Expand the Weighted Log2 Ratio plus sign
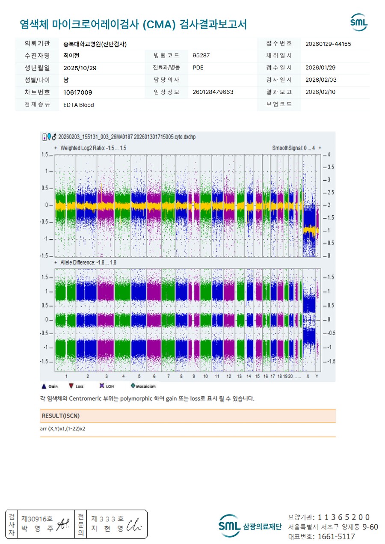The width and height of the screenshot is (385, 544). pyautogui.click(x=56, y=148)
